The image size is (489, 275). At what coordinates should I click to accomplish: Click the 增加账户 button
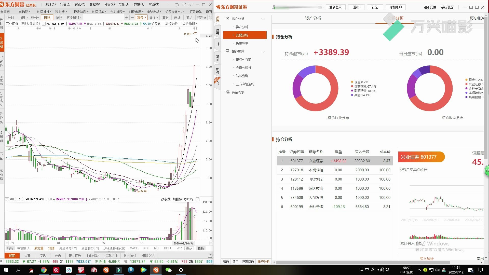(x=396, y=7)
